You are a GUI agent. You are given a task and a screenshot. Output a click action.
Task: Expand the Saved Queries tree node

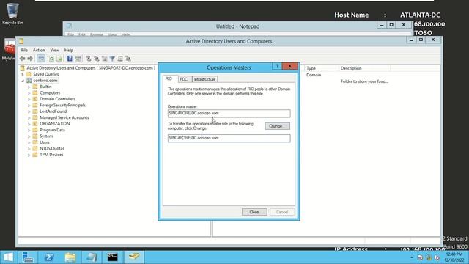coord(23,74)
